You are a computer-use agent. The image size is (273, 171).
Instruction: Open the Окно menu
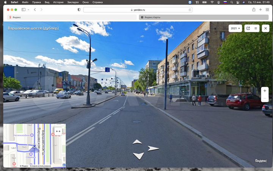[x=85, y=2]
